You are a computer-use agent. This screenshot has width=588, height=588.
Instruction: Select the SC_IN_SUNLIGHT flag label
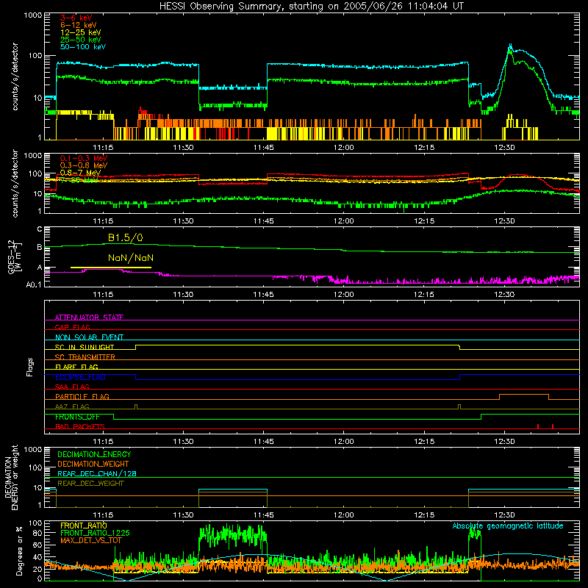[85, 347]
